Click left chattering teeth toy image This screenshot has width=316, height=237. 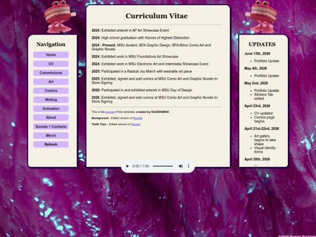click(60, 17)
